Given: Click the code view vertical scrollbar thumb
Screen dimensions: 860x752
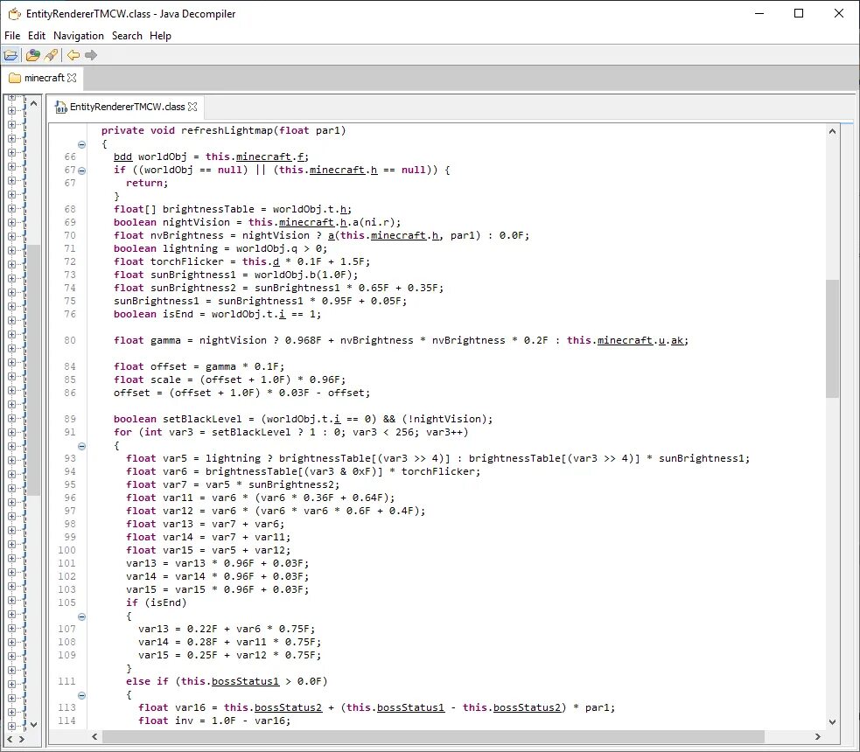Looking at the screenshot, I should tap(832, 338).
